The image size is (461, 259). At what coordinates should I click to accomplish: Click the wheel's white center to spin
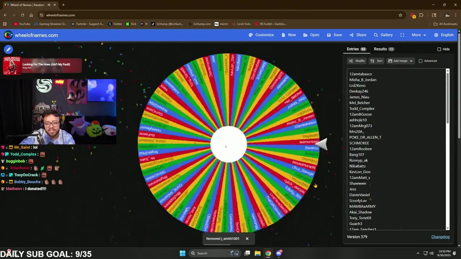coord(228,144)
